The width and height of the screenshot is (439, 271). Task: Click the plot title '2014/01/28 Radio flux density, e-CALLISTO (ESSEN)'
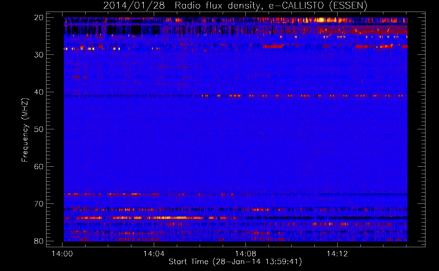click(x=235, y=5)
